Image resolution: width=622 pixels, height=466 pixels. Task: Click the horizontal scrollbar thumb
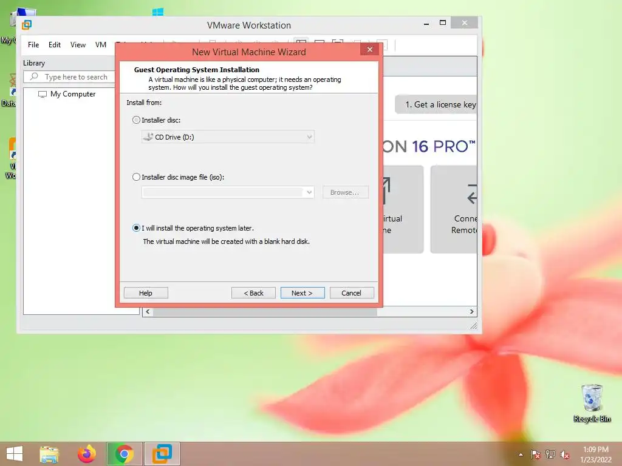pos(265,312)
